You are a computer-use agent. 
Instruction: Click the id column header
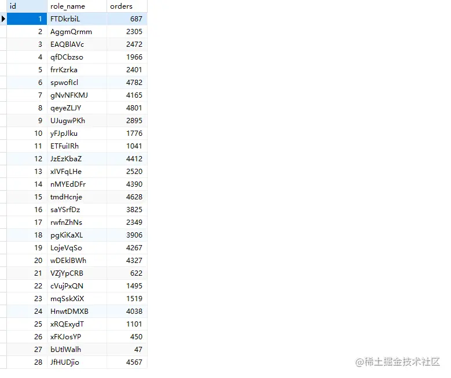click(27, 6)
